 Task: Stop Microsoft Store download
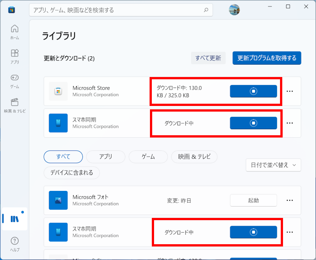tap(253, 91)
